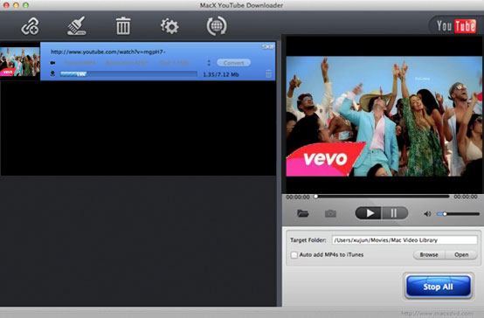This screenshot has height=318, width=484.
Task: Open the format stepper arrows beside Convert
Action: coord(209,63)
